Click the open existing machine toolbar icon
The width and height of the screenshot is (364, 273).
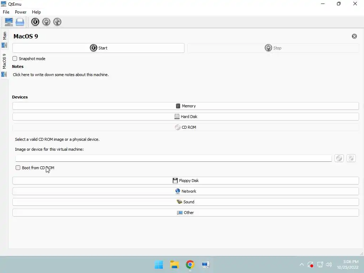point(20,22)
